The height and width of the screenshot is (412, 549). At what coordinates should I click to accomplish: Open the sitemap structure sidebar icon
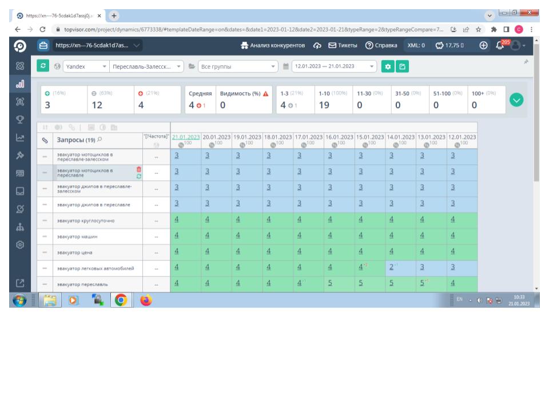(20, 227)
